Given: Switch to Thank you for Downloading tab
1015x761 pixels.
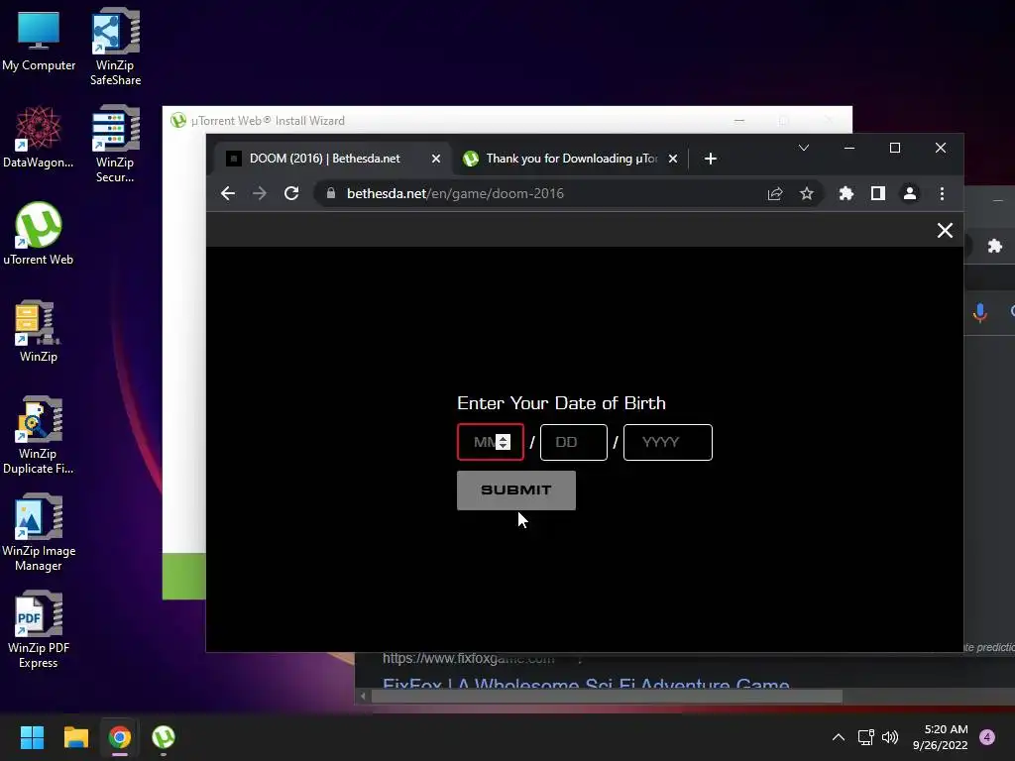Looking at the screenshot, I should click(x=572, y=159).
